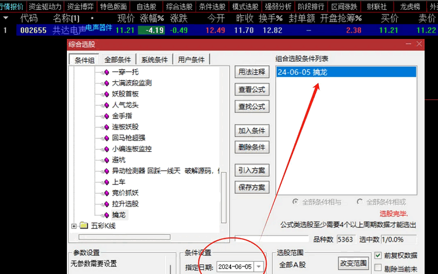Click the 查找公式 button
Image resolution: width=438 pixels, height=274 pixels.
click(x=252, y=106)
